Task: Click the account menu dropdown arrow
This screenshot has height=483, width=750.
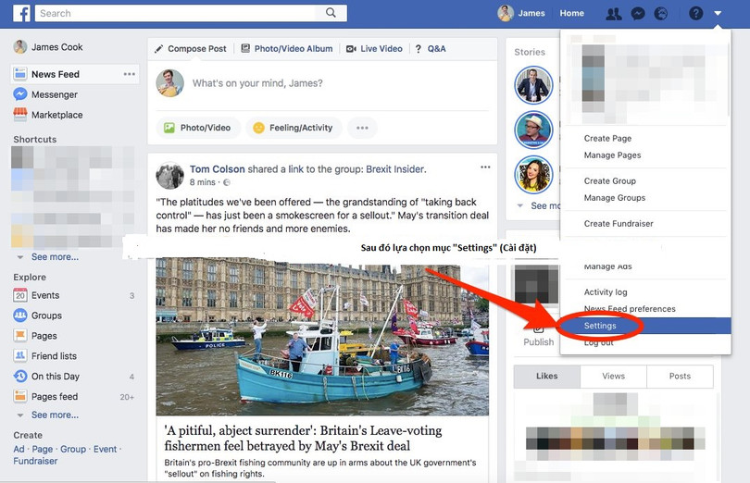Action: click(718, 13)
